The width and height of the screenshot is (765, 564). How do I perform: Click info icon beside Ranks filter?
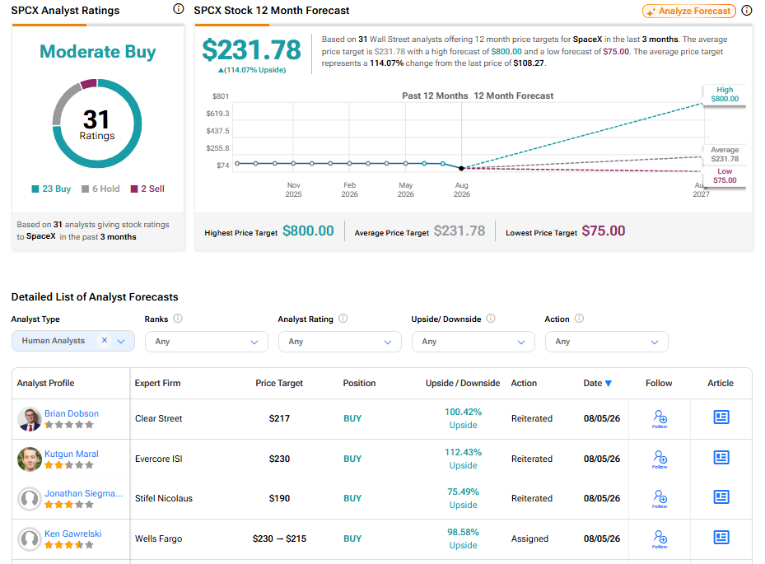178,319
